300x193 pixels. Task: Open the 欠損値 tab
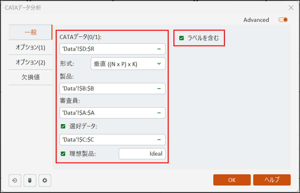pos(30,77)
